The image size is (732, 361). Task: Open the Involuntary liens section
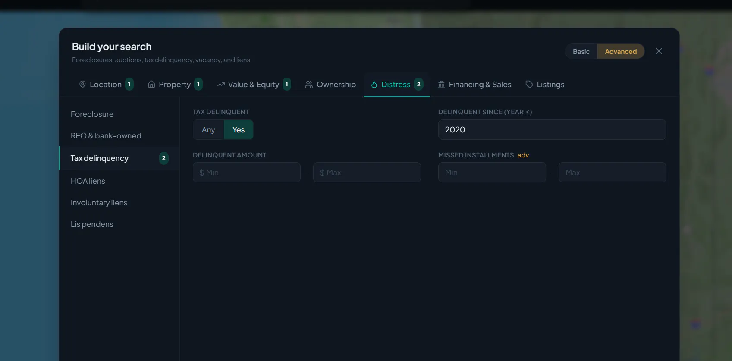pyautogui.click(x=119, y=203)
